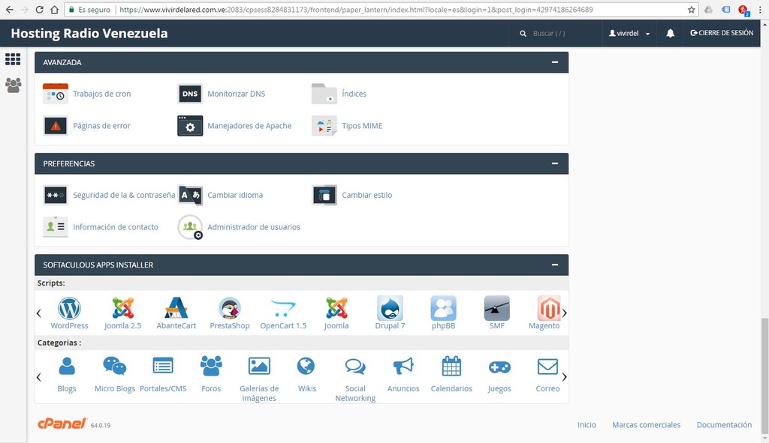
Task: Show previous scripts with left arrow
Action: [39, 313]
